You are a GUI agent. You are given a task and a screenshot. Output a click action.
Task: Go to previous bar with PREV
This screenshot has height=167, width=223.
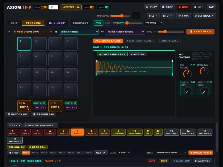coord(14,153)
